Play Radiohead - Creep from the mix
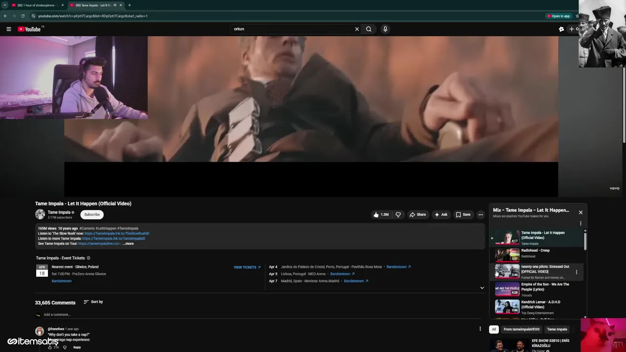 [537, 254]
